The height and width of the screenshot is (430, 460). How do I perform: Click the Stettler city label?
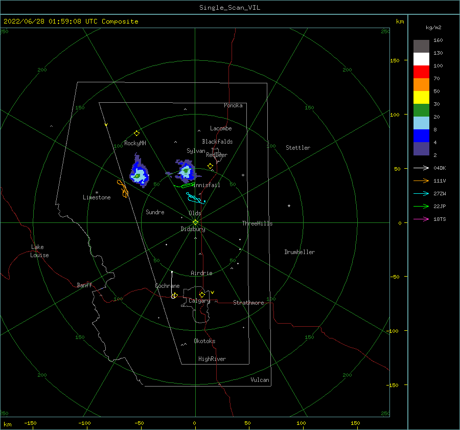tap(298, 148)
